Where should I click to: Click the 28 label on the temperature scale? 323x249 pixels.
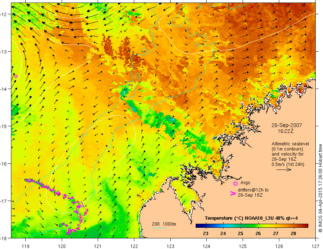293,234
